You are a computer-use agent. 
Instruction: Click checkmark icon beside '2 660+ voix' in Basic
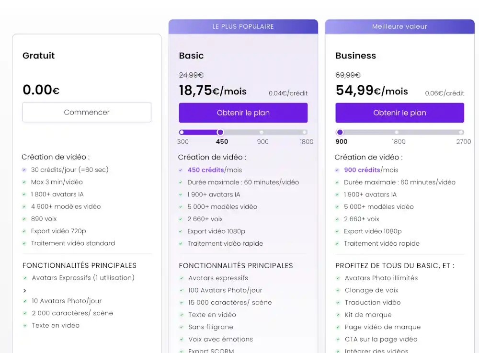pos(181,219)
